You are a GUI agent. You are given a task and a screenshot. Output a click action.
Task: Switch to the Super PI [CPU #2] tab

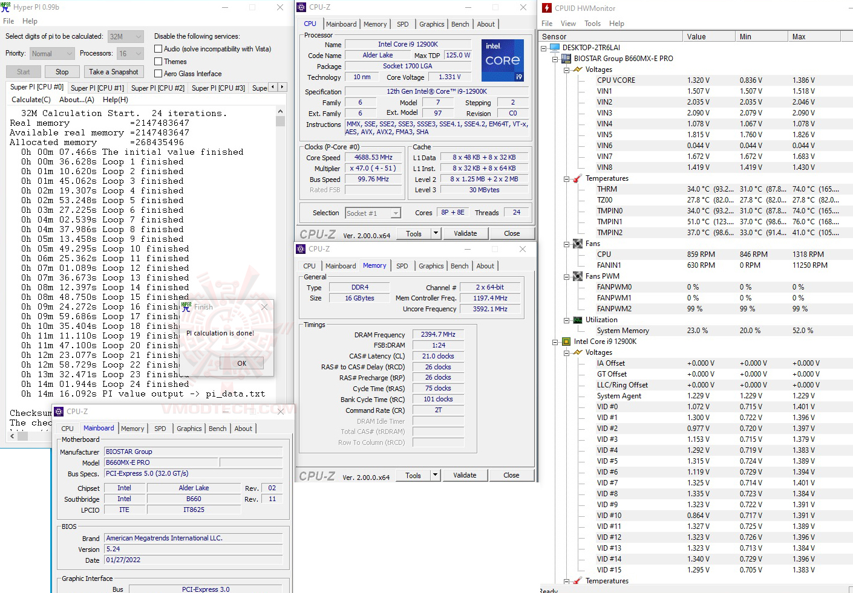157,88
